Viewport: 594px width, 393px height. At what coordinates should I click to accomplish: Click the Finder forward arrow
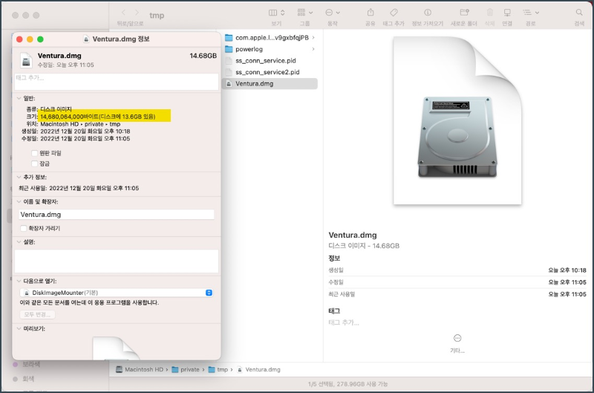click(x=137, y=13)
